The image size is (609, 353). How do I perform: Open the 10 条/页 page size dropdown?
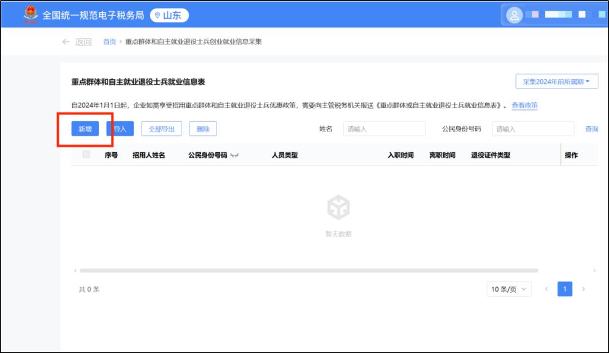tap(509, 289)
